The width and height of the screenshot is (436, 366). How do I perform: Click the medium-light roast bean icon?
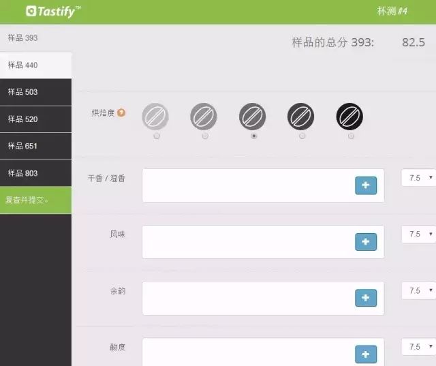pyautogui.click(x=204, y=117)
